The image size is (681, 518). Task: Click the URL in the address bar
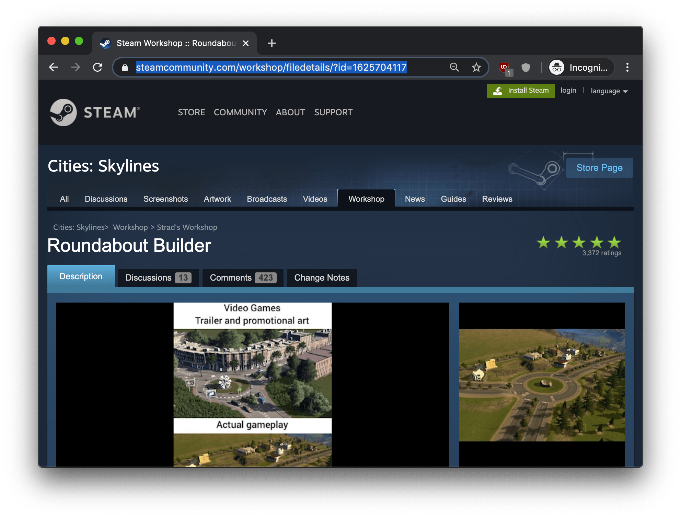click(271, 67)
